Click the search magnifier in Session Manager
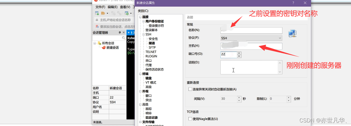Image resolution: width=351 pixels, height=126 pixels. [x=123, y=38]
